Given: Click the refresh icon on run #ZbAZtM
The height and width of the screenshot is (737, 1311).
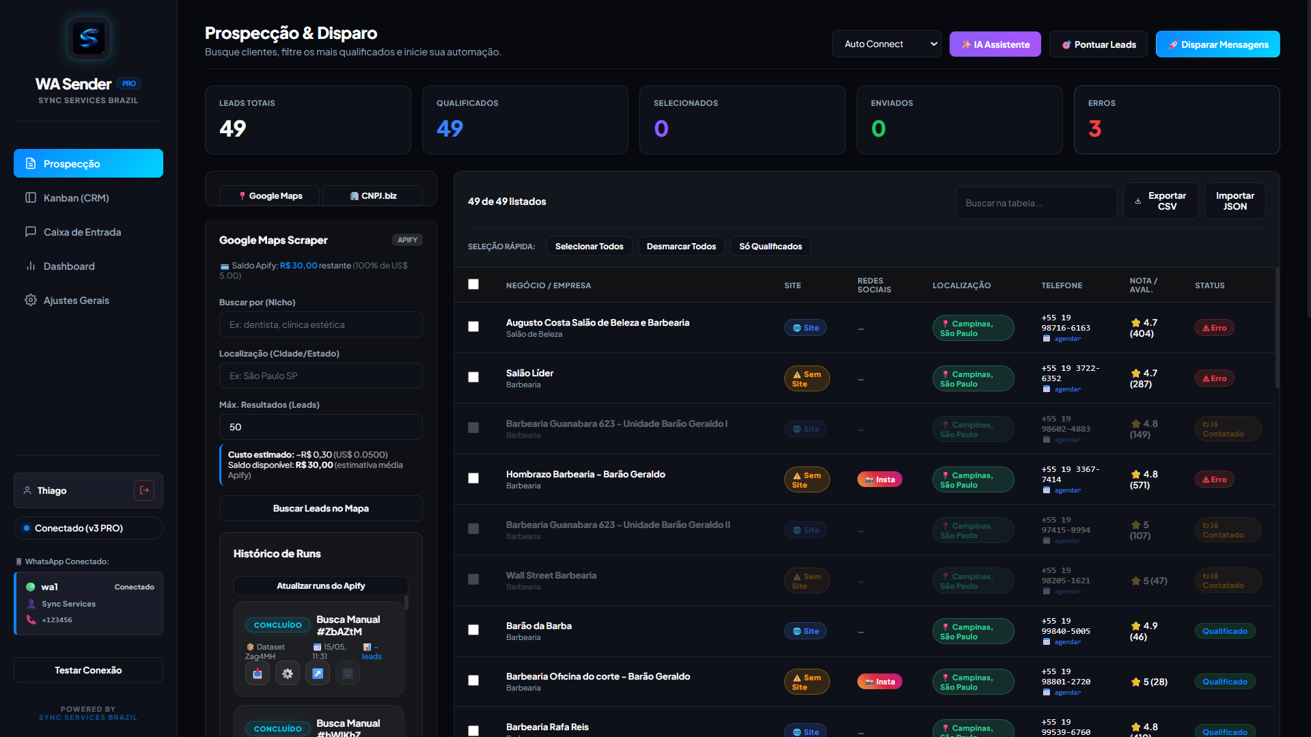Looking at the screenshot, I should point(348,673).
